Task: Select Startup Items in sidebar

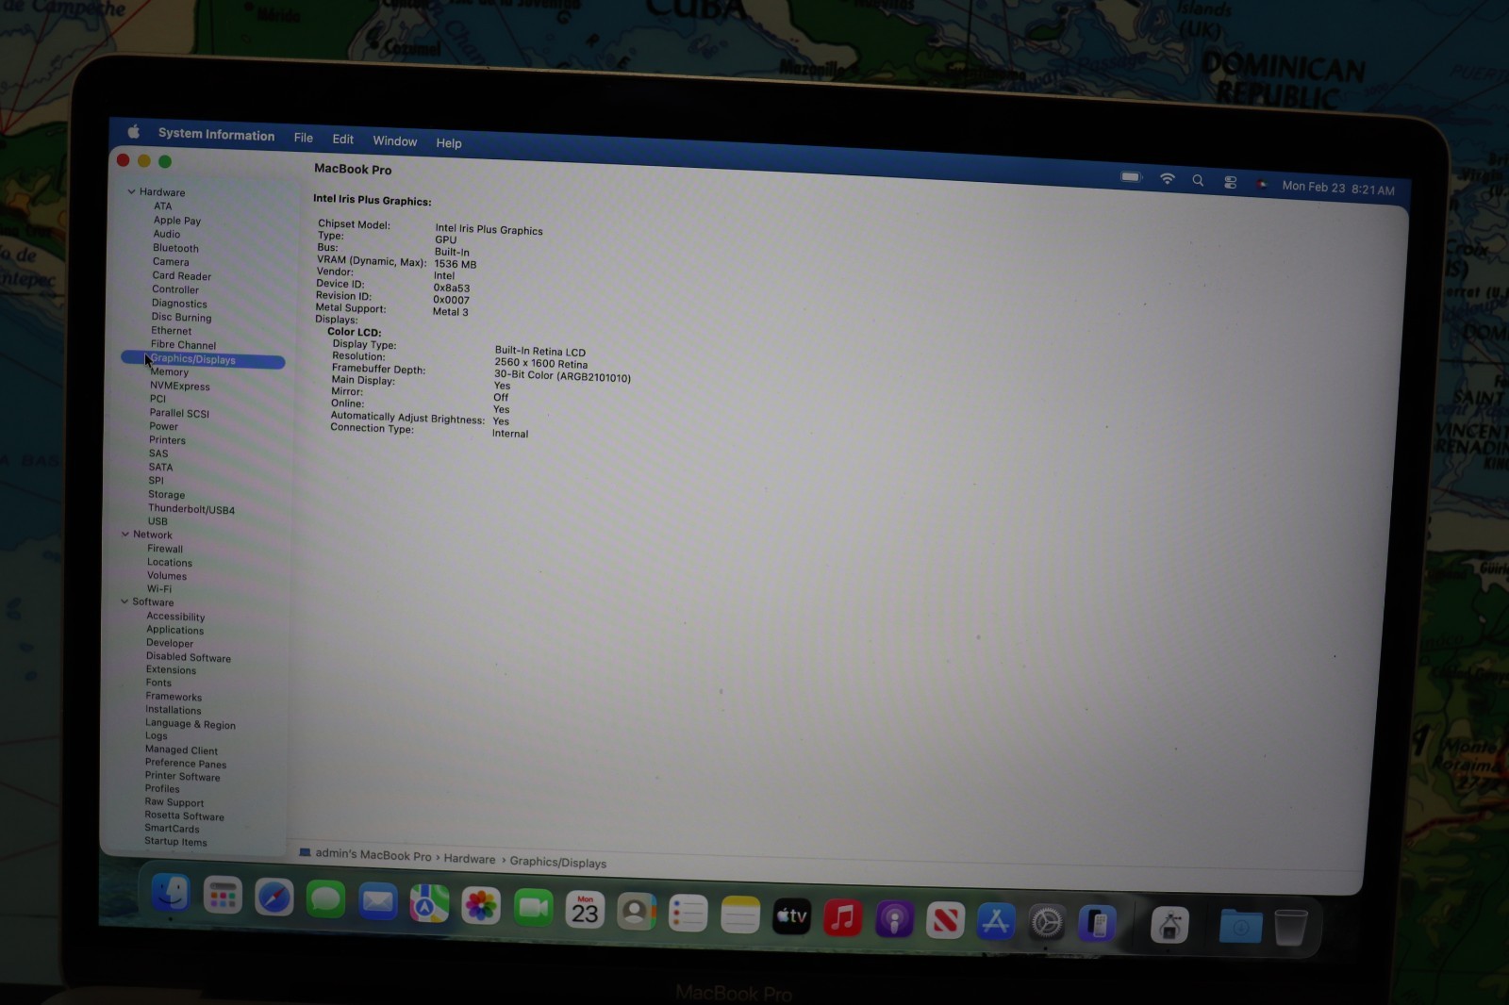Action: click(x=175, y=841)
